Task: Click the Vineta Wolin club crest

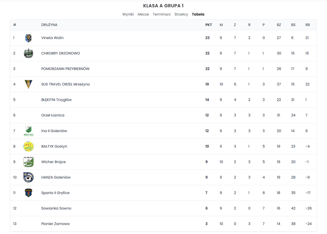Action: pos(28,38)
